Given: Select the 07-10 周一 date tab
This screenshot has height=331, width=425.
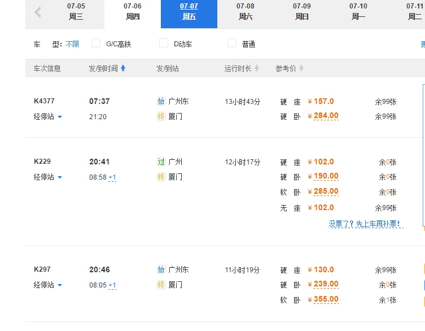Looking at the screenshot, I should tap(358, 11).
